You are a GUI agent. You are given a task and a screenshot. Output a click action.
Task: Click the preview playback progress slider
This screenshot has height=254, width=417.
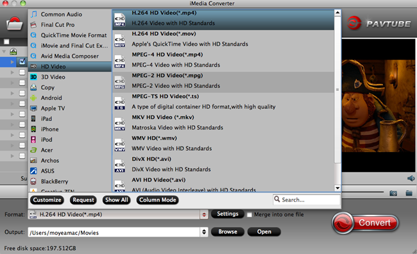coord(362,192)
